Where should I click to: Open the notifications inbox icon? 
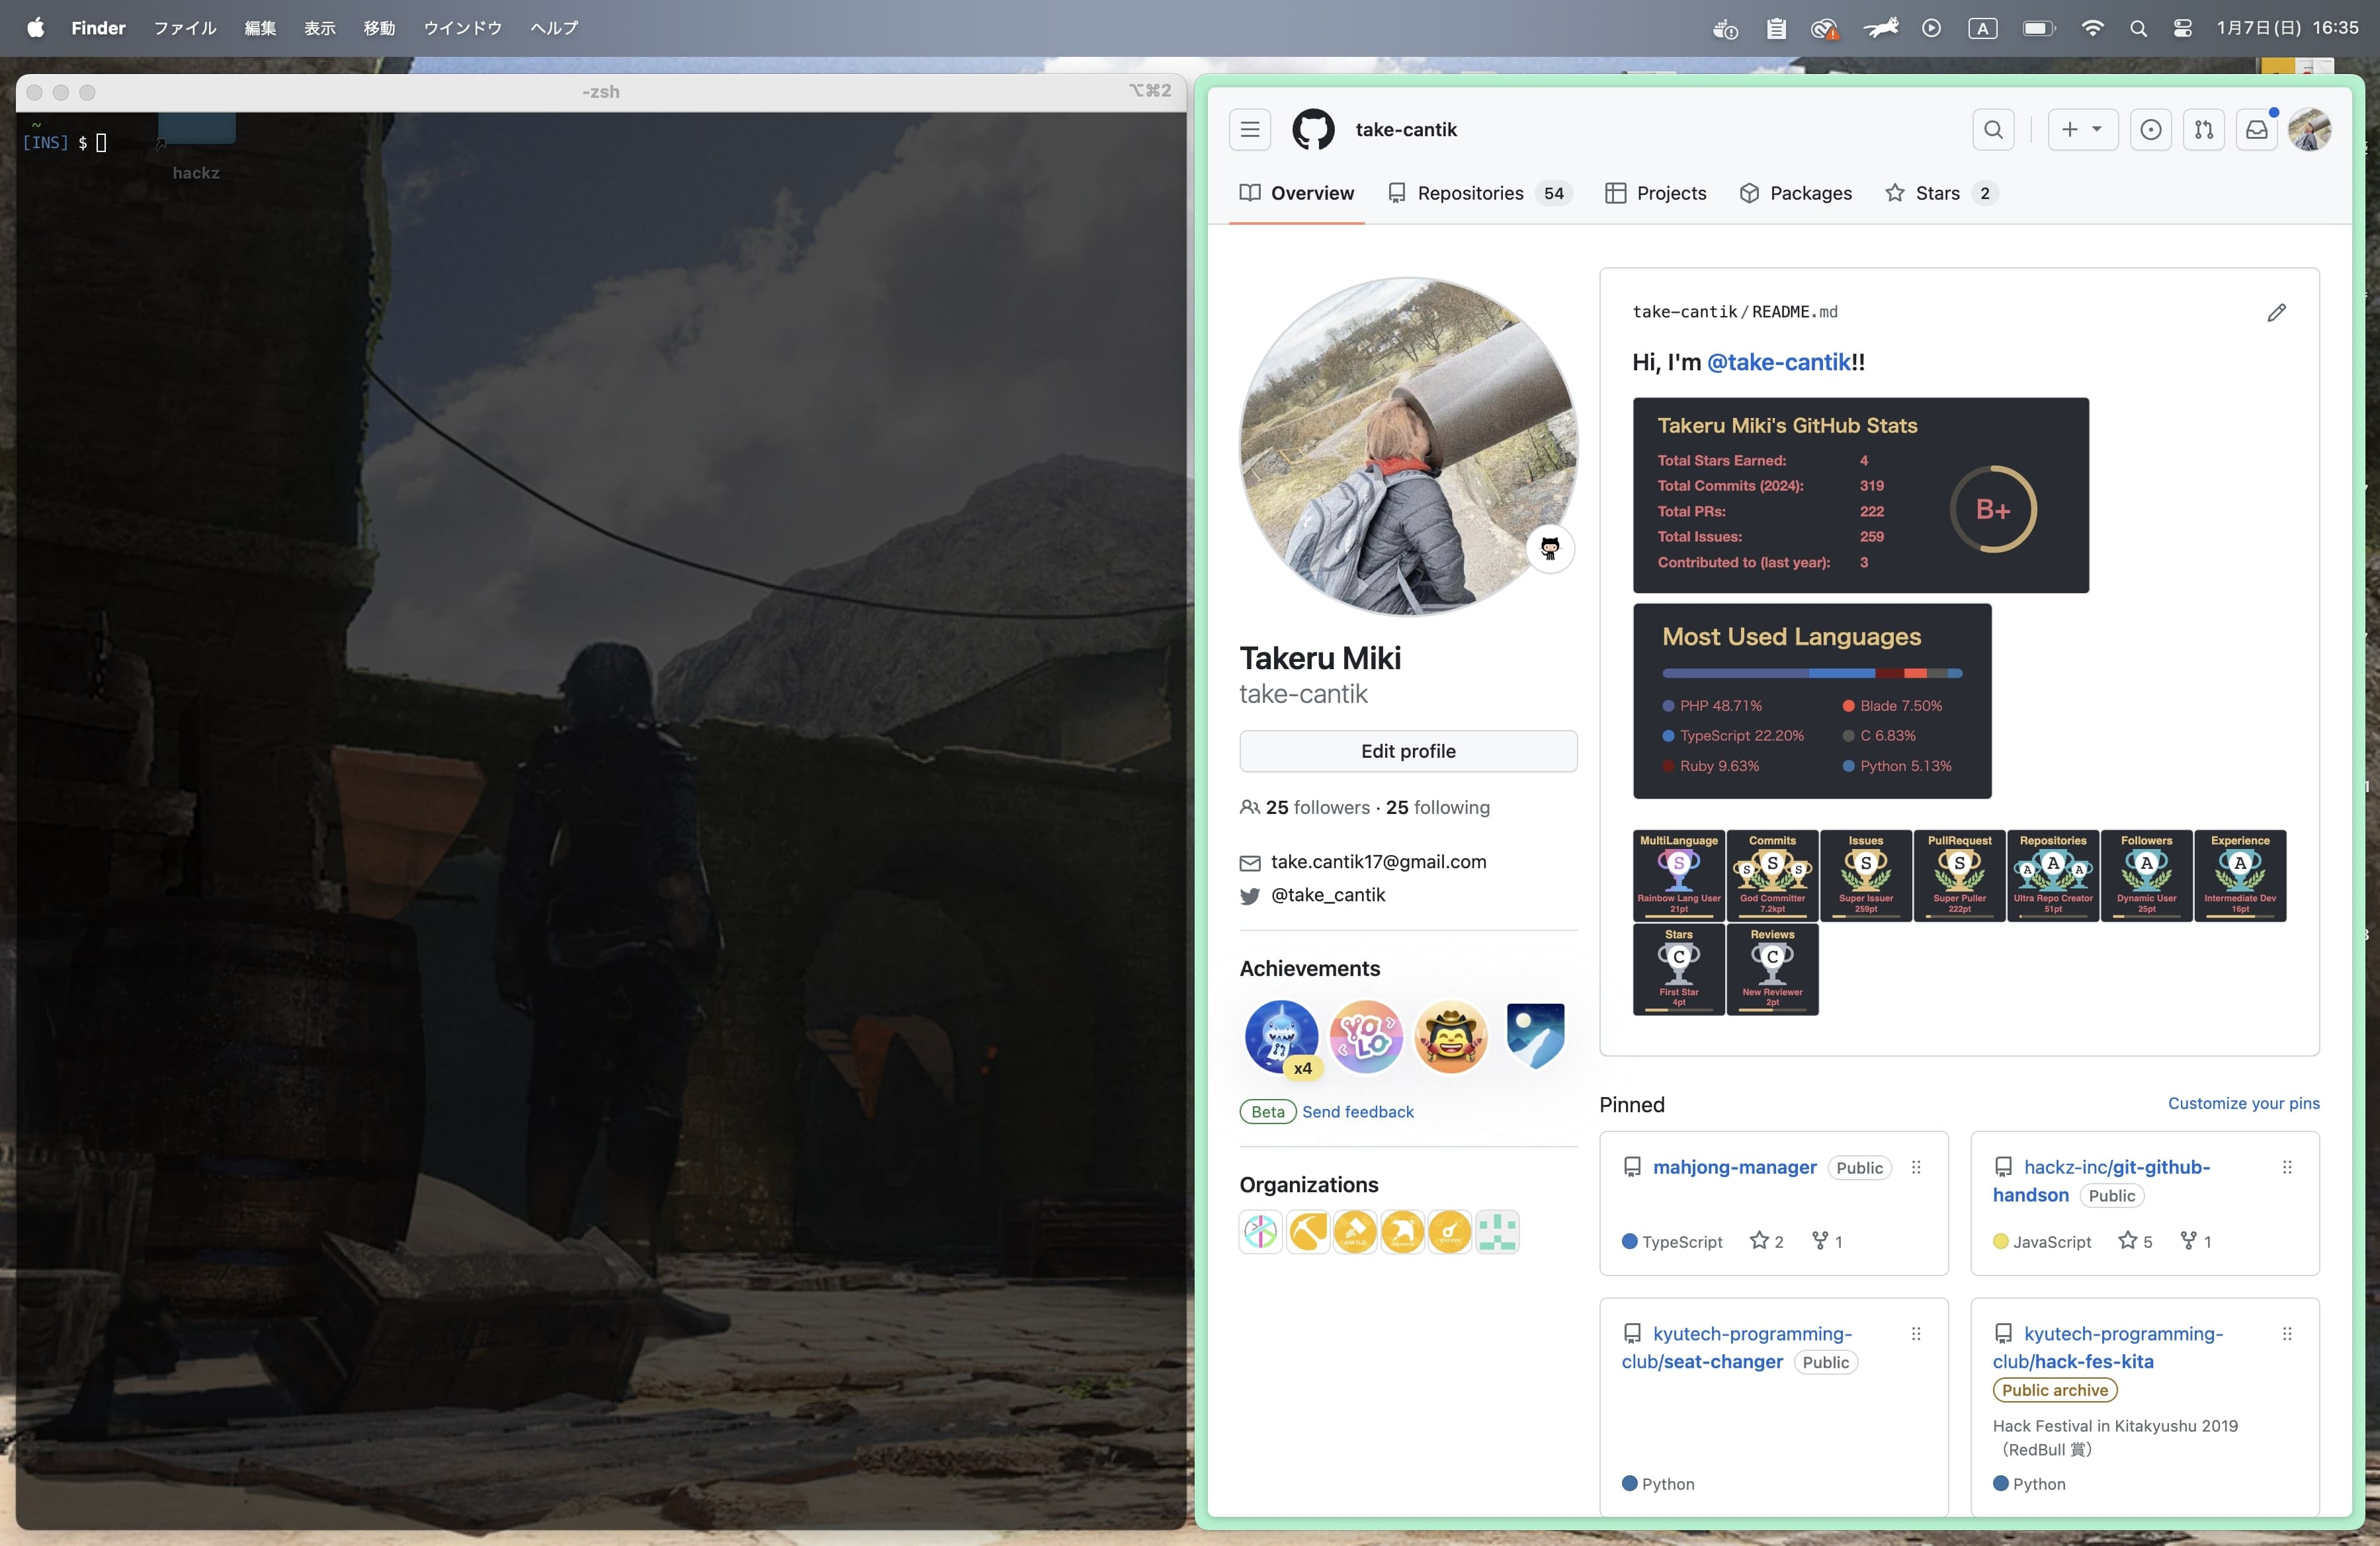(x=2257, y=130)
